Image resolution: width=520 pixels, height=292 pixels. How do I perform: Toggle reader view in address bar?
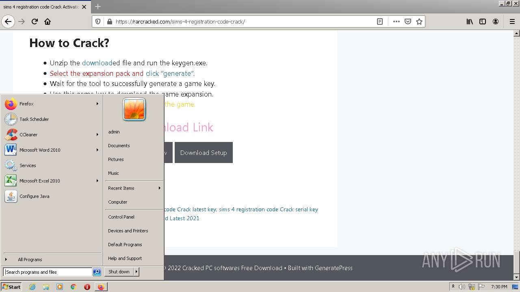380,21
